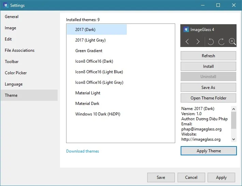Click the http://imageglass.org website text
This screenshot has width=242, height=186.
[x=201, y=139]
